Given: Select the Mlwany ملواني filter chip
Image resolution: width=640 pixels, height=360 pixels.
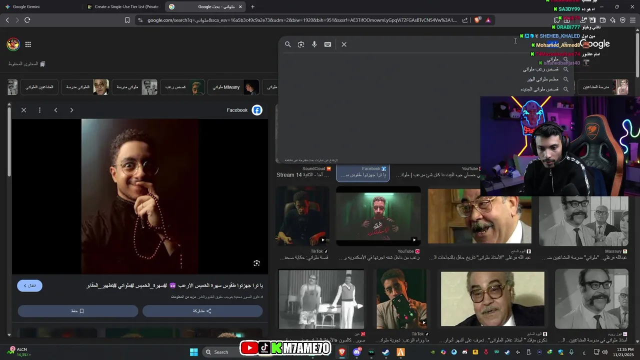Looking at the screenshot, I should point(233,87).
